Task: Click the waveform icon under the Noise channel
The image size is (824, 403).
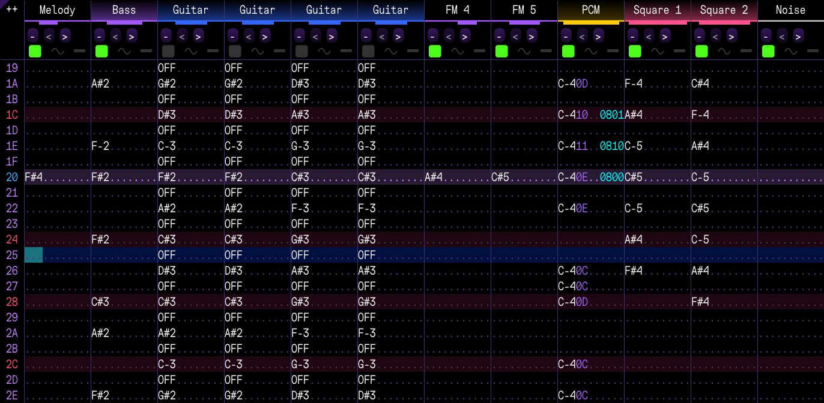Action: 791,52
